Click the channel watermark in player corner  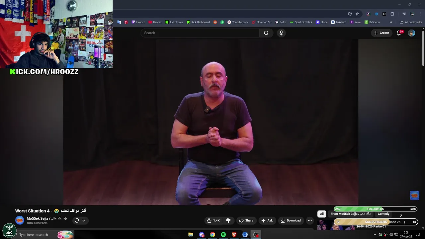[x=414, y=195]
